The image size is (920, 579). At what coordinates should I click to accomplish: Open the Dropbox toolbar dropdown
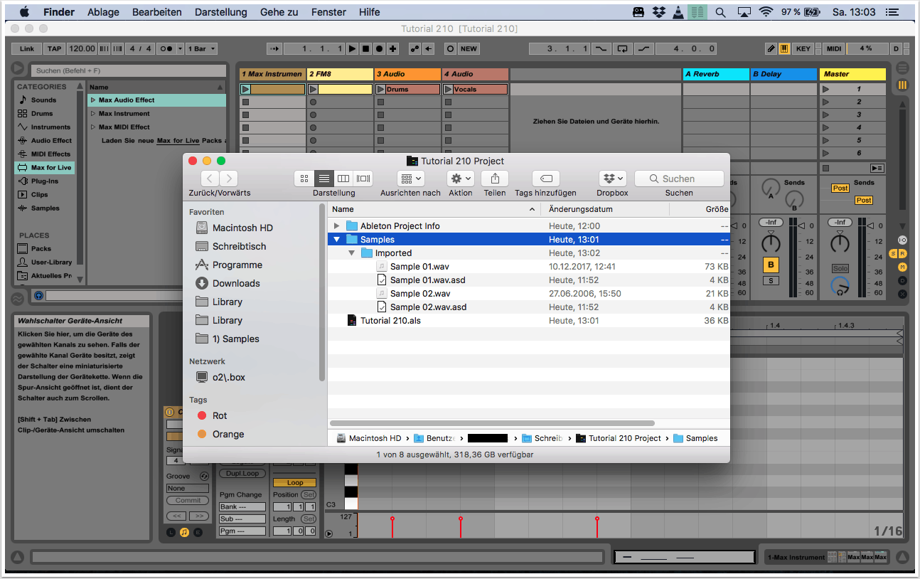[612, 179]
